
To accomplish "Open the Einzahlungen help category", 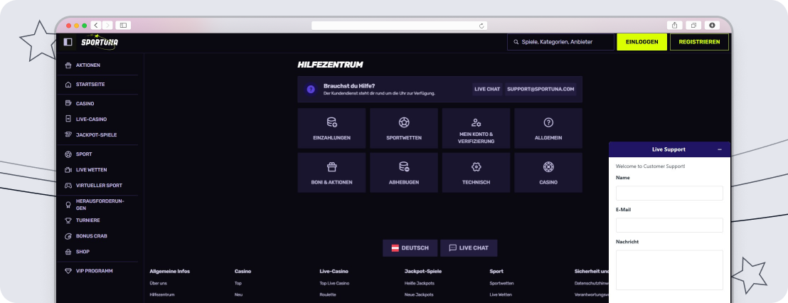I will (331, 128).
